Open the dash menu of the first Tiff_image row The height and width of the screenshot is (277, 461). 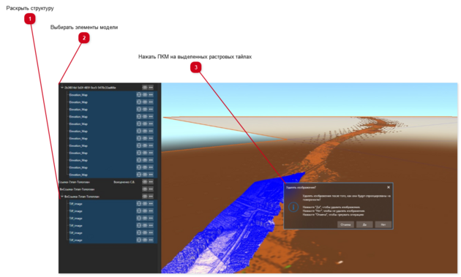tap(151, 204)
